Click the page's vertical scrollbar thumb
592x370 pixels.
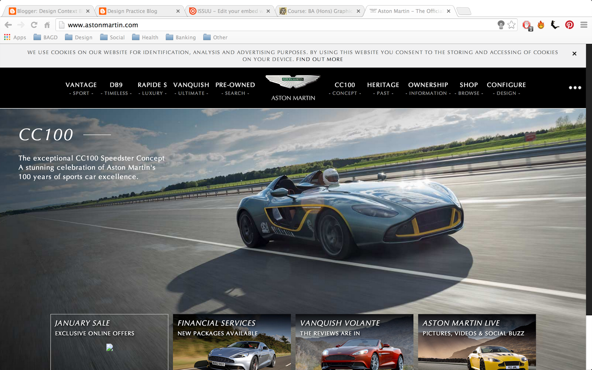click(x=589, y=179)
